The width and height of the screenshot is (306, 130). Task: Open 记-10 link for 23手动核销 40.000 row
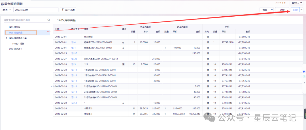pos(74,97)
